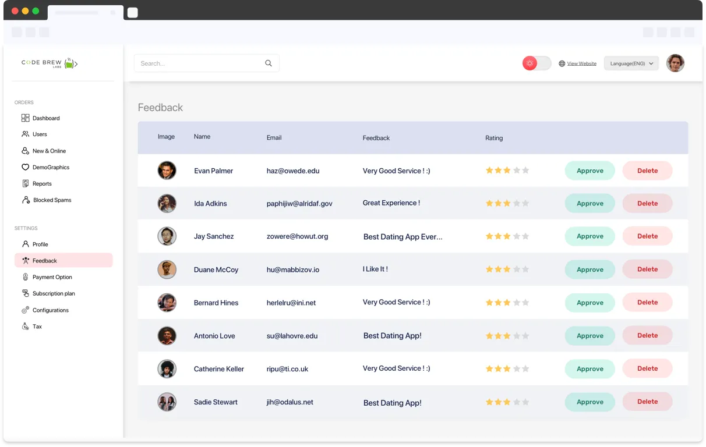Click Ida Adkins's star rating
Screen dimensions: 706x447
[507, 203]
